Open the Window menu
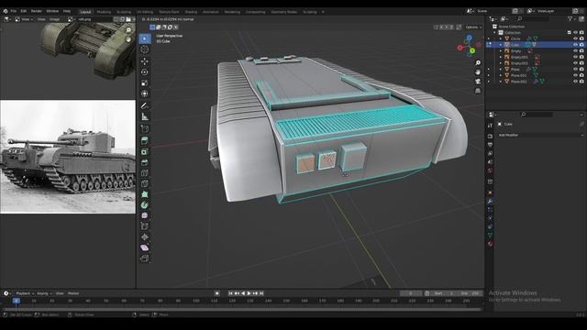 coord(52,11)
